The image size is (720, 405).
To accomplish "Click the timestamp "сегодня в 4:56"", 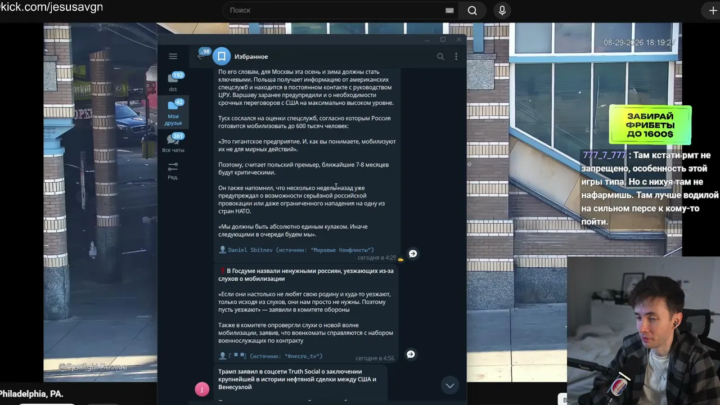I will (375, 358).
